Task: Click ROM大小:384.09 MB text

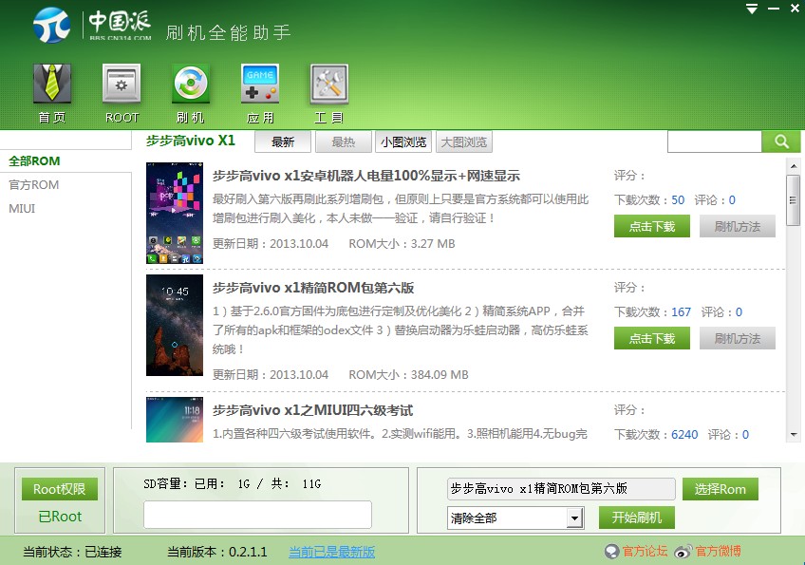Action: point(408,375)
